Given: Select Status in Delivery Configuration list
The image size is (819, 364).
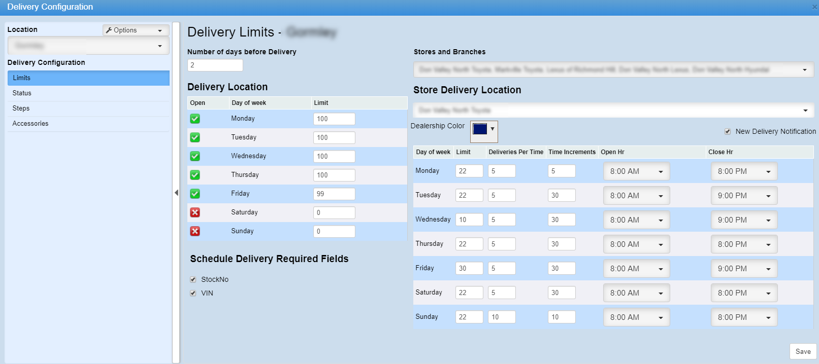Looking at the screenshot, I should click(x=22, y=93).
